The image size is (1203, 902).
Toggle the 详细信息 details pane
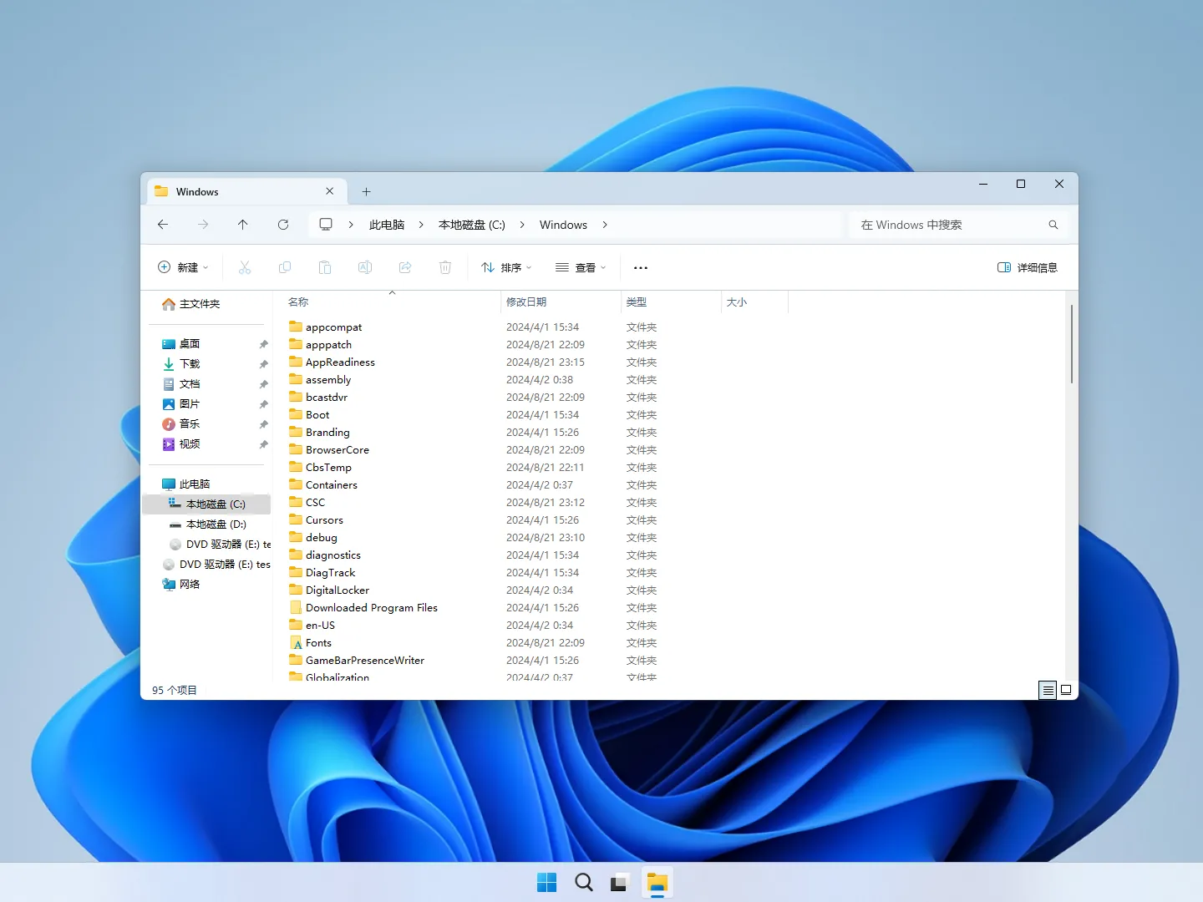click(1028, 267)
